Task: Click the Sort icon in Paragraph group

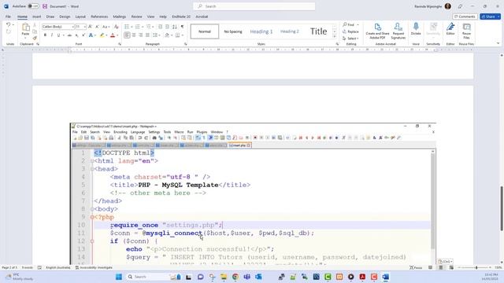Action: coord(175,27)
